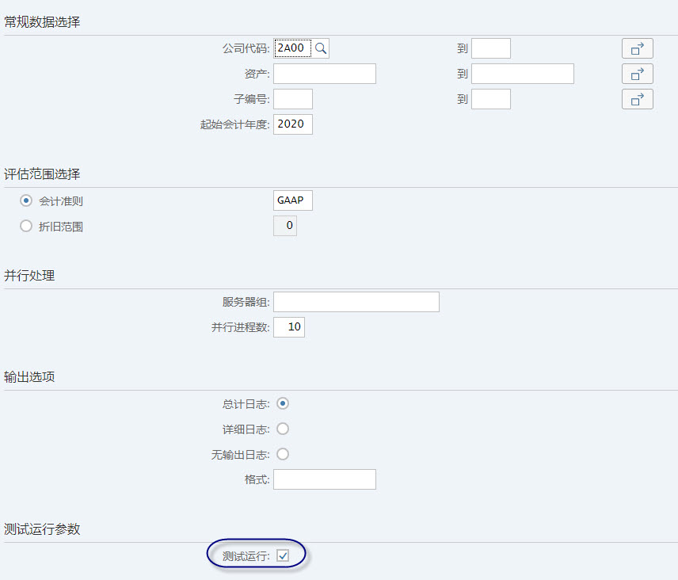Select the 会计准则 radio button

tap(25, 200)
